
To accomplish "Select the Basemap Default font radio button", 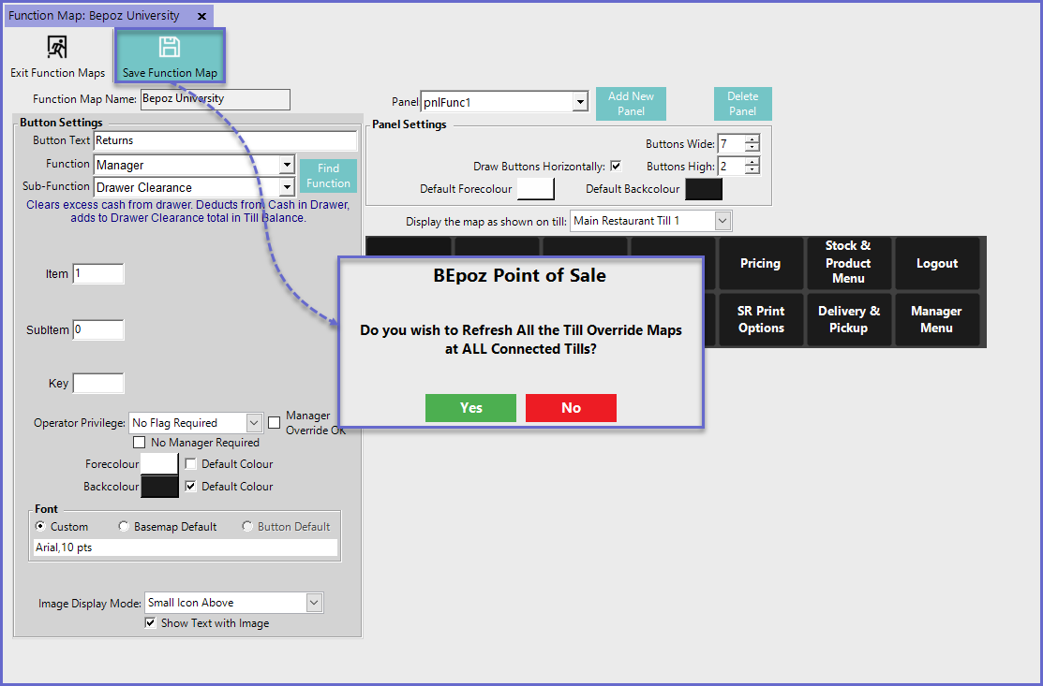I will tap(124, 527).
